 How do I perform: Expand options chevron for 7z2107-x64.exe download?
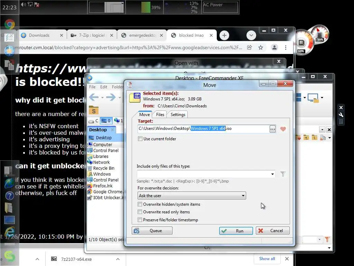118,259
